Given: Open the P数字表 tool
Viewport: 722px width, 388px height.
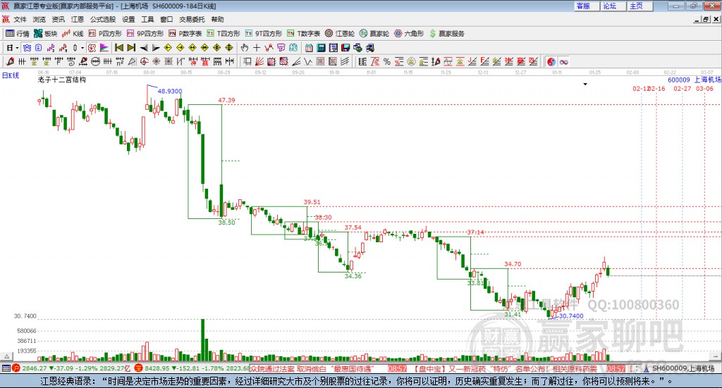Looking at the screenshot, I should click(185, 34).
